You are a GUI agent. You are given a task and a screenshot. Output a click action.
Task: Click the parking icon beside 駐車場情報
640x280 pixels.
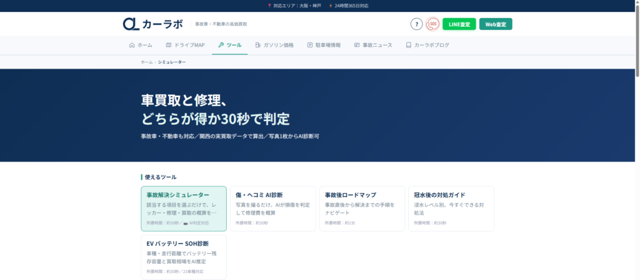[x=310, y=45]
